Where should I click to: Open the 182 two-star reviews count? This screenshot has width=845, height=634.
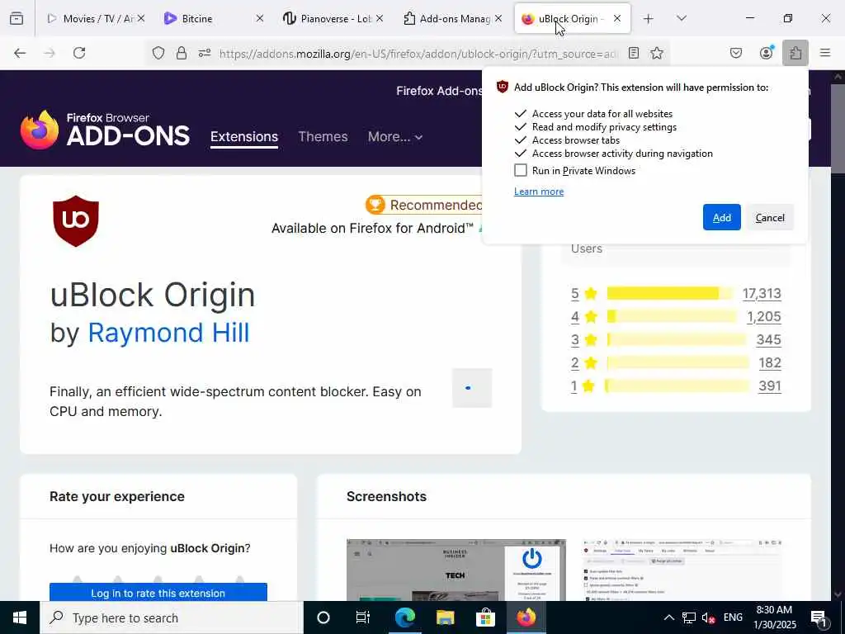770,363
